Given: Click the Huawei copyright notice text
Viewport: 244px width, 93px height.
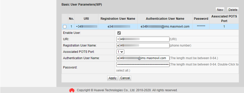Looking at the screenshot, I should click(127, 90).
